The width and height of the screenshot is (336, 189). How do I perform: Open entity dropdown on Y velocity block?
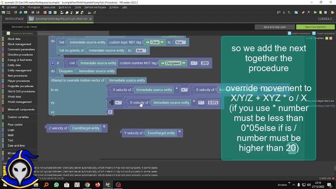[x=180, y=131]
